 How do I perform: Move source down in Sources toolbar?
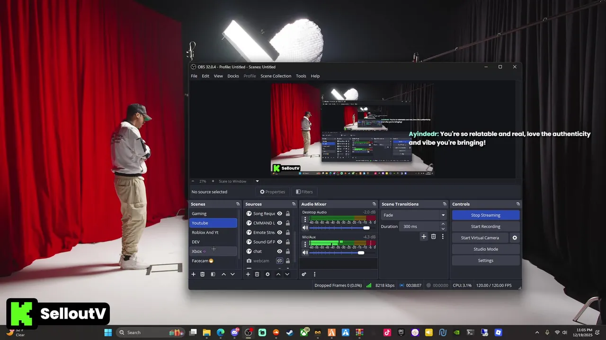287,274
